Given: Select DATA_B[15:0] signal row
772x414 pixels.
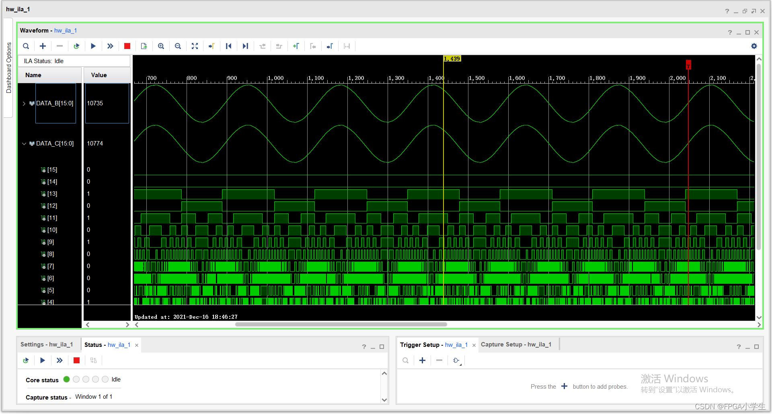Looking at the screenshot, I should click(55, 103).
